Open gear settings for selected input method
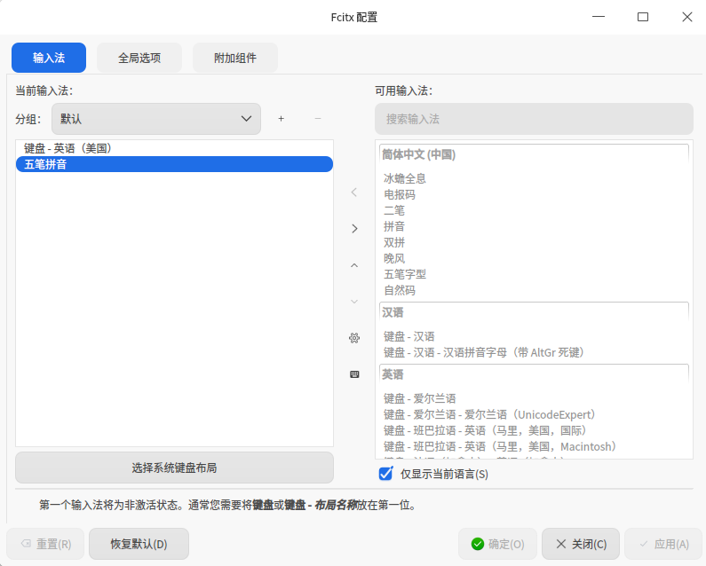The width and height of the screenshot is (706, 566). click(x=354, y=338)
